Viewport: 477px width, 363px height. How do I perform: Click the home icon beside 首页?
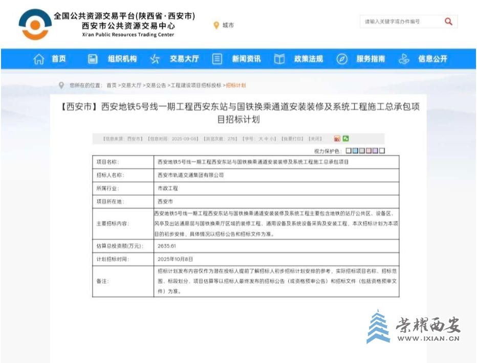tap(38, 59)
